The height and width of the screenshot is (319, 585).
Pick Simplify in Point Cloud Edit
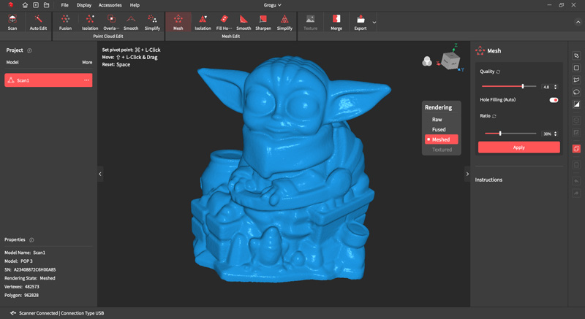click(152, 23)
